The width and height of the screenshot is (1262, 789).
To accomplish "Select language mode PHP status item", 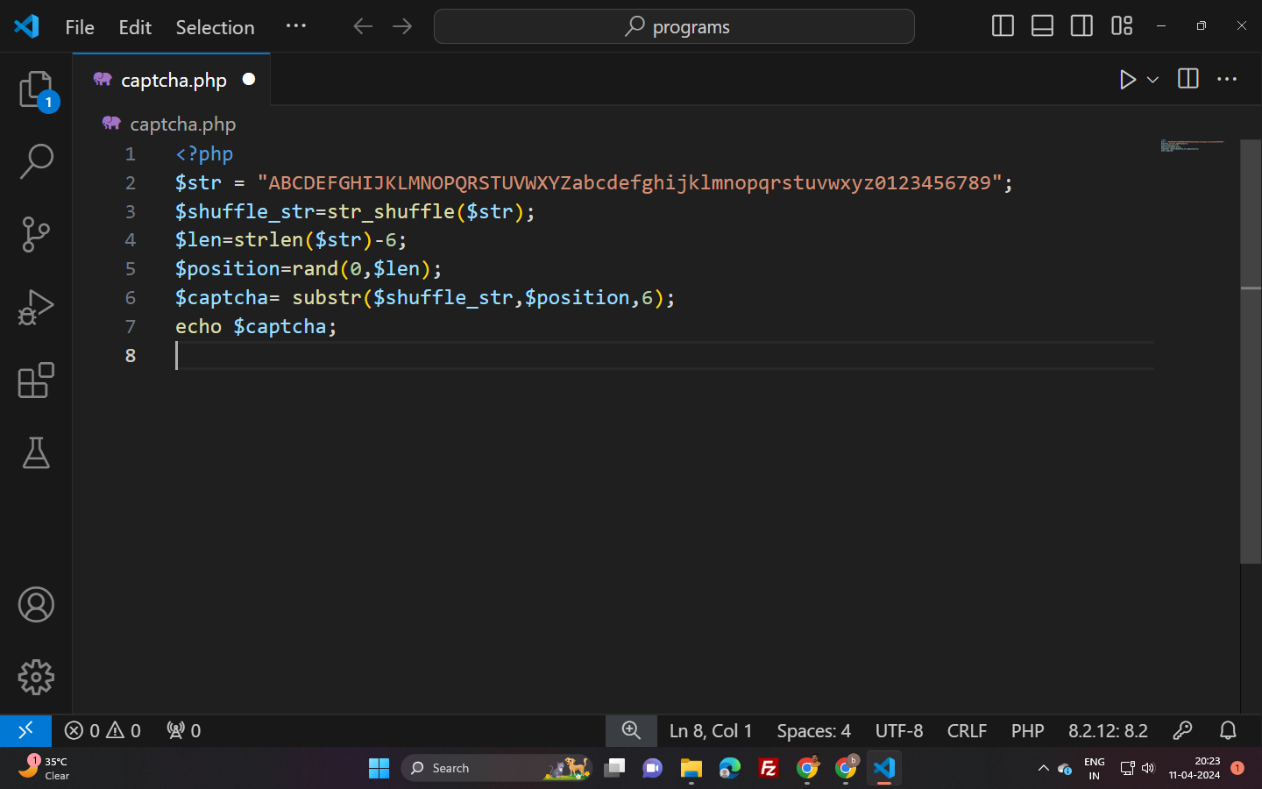I will tap(1027, 730).
